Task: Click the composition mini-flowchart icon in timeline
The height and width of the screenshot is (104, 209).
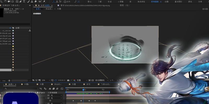Action: click(x=40, y=89)
